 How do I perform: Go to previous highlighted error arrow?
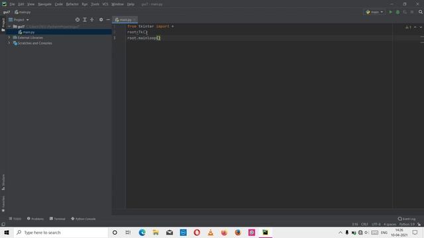415,27
